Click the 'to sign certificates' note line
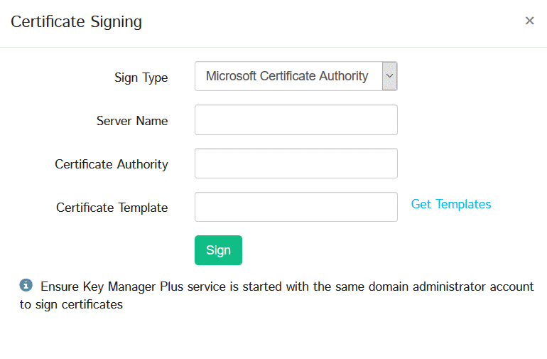Viewport: 547px width, 359px height. point(71,304)
